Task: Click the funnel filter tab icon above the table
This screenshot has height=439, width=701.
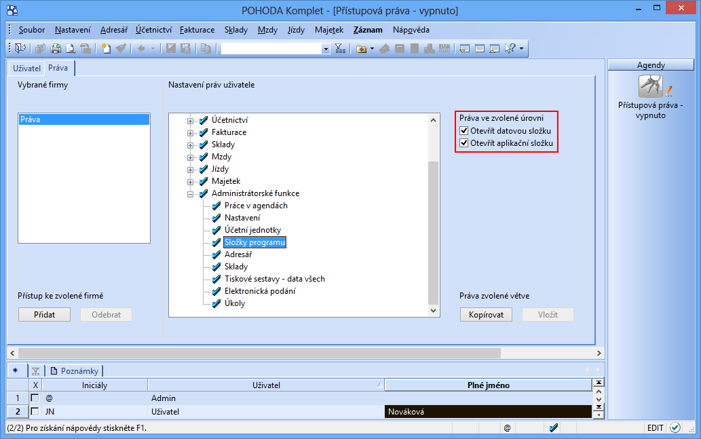Action: (36, 371)
